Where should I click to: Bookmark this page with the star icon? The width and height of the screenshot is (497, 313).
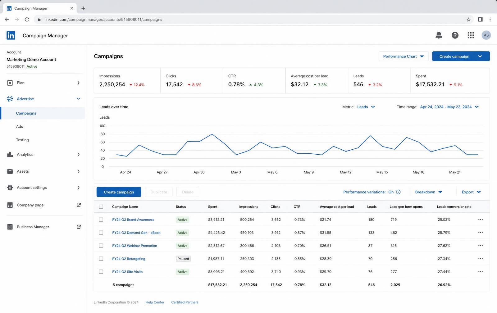pyautogui.click(x=468, y=19)
